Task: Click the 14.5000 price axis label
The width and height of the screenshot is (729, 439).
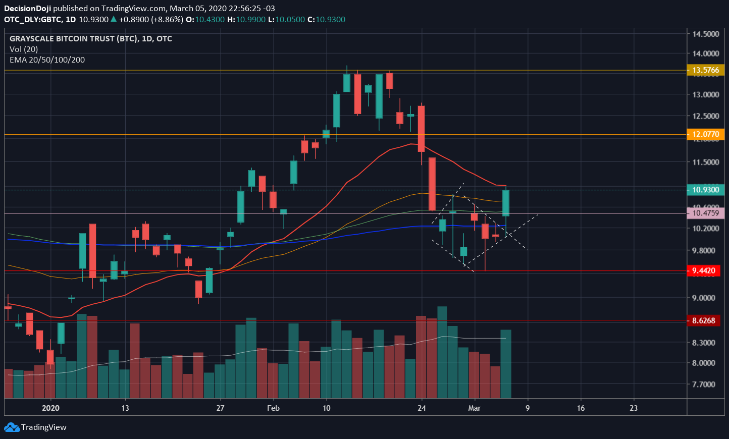Action: [x=706, y=34]
